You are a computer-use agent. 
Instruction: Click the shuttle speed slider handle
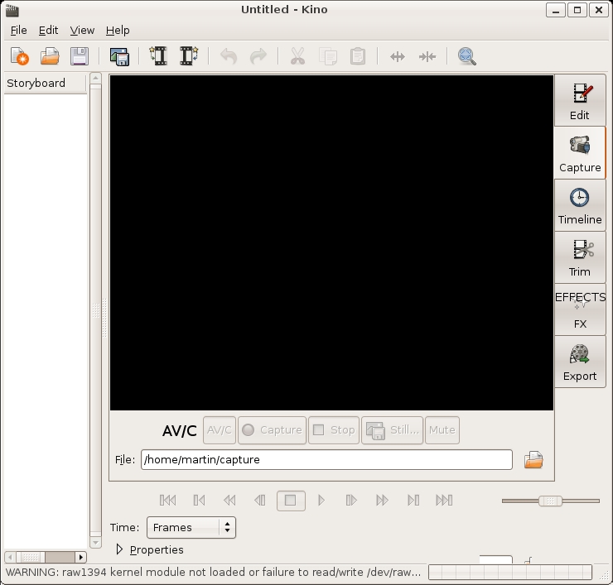[550, 501]
